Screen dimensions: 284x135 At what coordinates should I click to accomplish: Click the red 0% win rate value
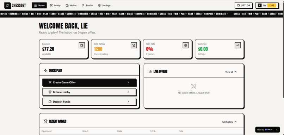(x=150, y=49)
